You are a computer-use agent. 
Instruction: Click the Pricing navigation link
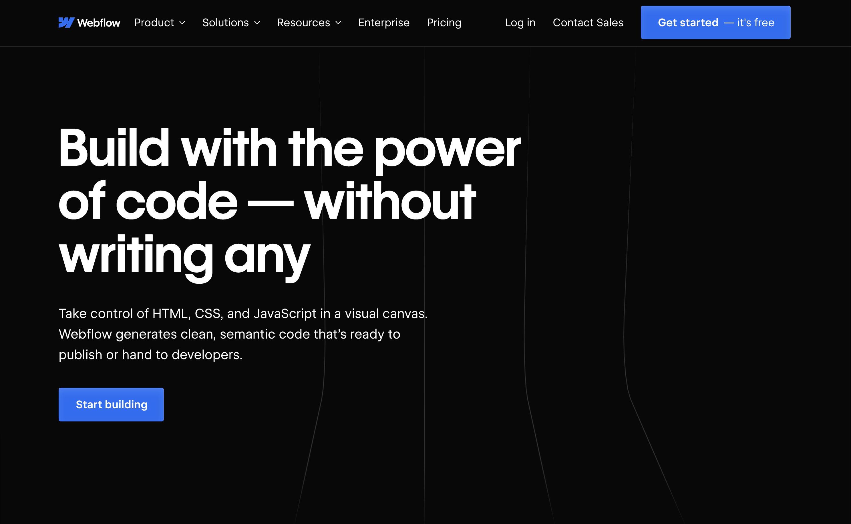(444, 23)
